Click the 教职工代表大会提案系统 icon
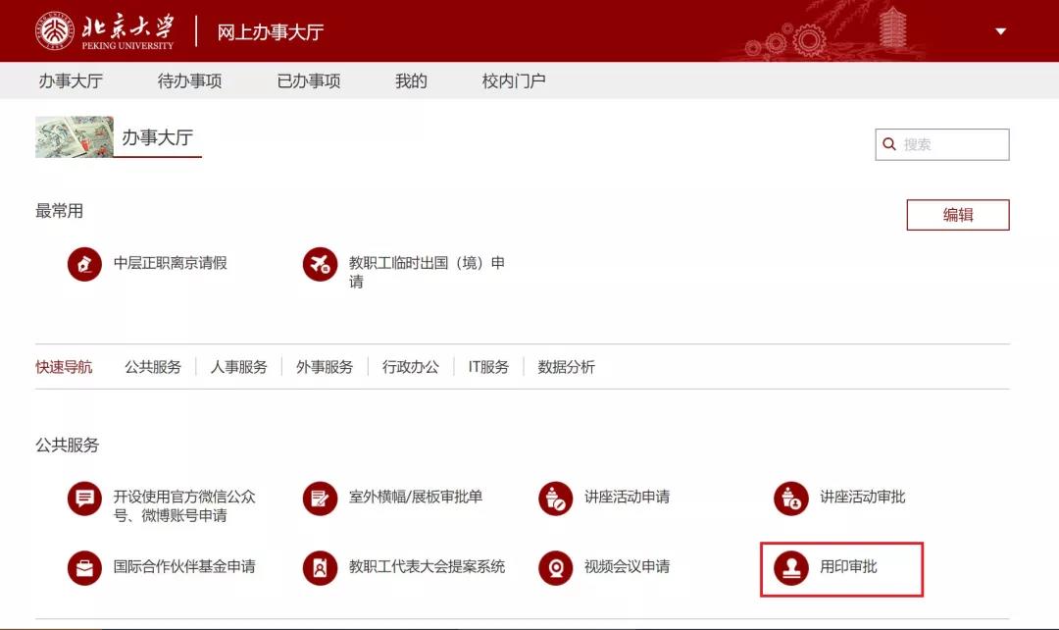1059x630 pixels. point(320,567)
